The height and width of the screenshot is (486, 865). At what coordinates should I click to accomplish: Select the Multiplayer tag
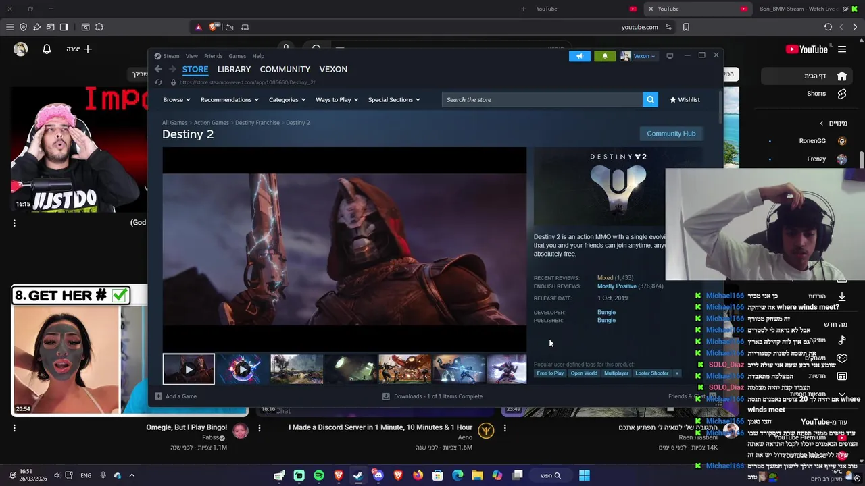point(616,373)
